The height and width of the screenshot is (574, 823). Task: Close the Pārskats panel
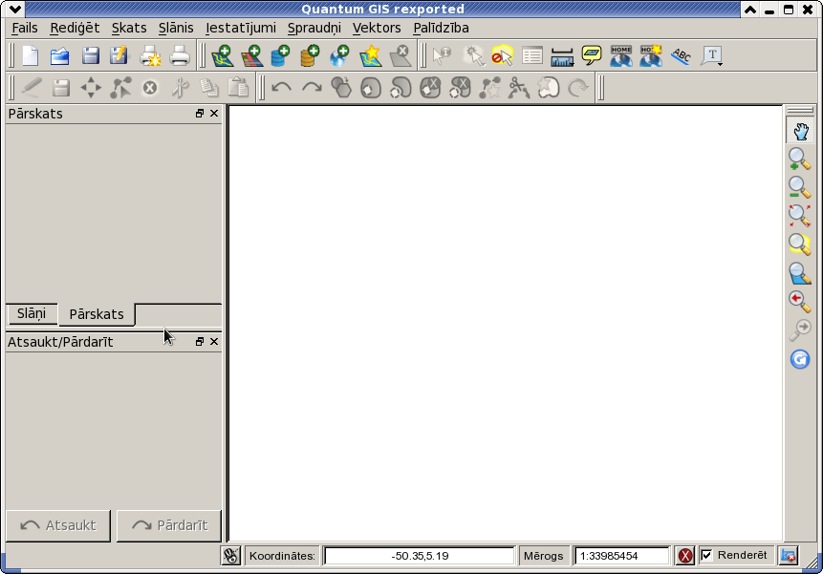click(214, 114)
